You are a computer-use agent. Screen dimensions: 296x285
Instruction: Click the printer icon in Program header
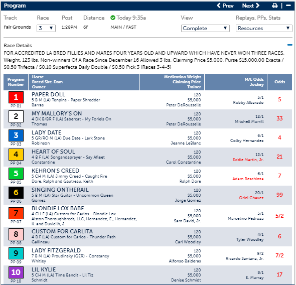(x=274, y=6)
